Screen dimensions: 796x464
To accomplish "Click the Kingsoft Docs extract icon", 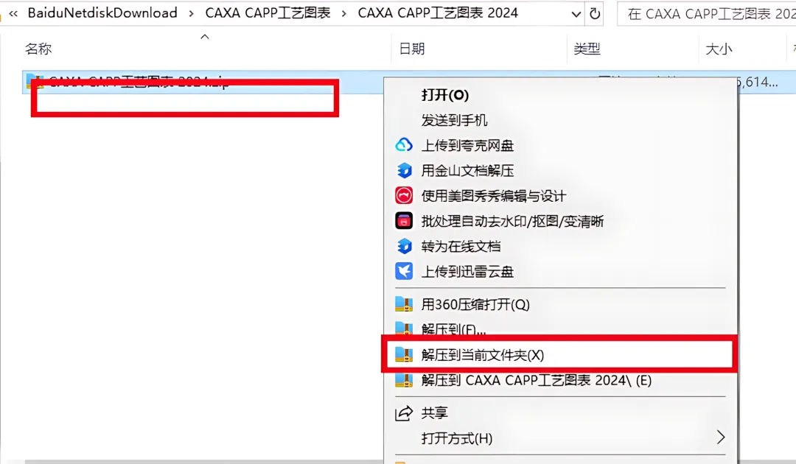I will coord(404,170).
